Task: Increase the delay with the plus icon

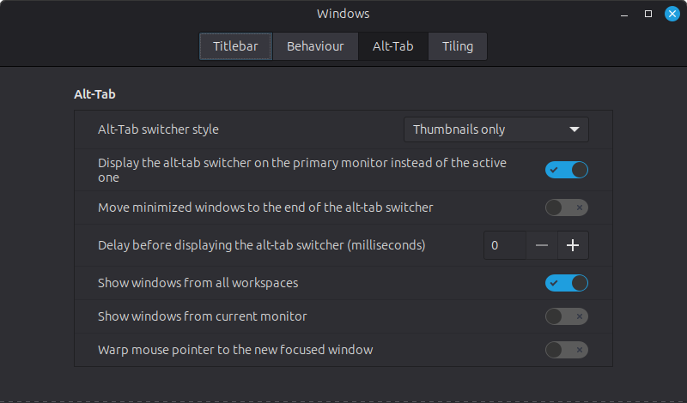Action: click(x=573, y=245)
